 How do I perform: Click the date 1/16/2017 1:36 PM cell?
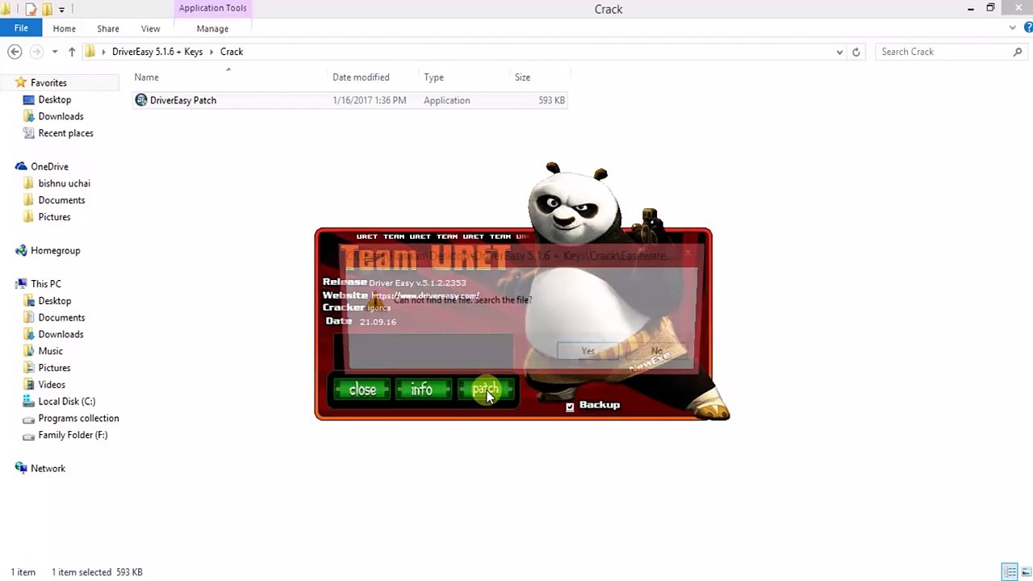369,100
